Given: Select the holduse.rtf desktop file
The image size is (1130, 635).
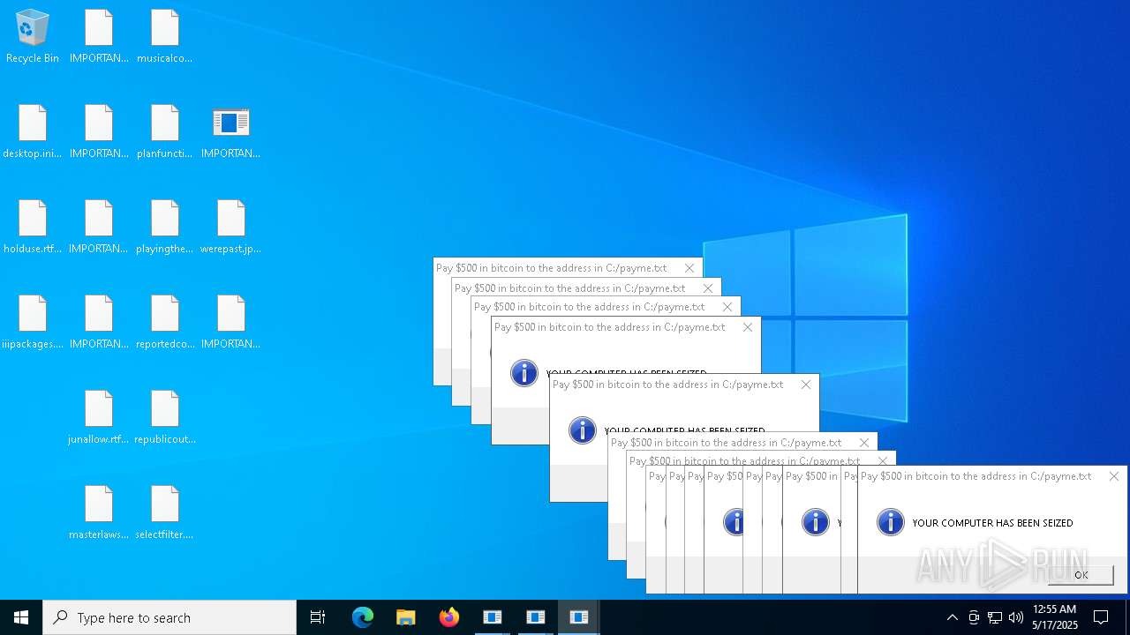Looking at the screenshot, I should pyautogui.click(x=33, y=227).
